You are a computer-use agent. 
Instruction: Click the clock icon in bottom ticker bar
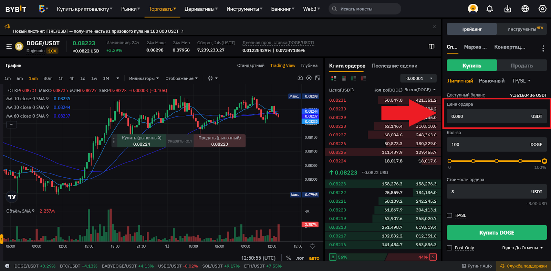point(7,266)
